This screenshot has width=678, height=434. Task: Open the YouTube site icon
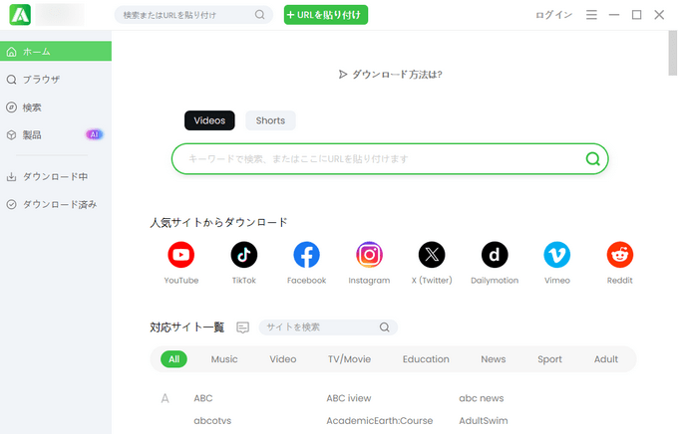tap(181, 255)
